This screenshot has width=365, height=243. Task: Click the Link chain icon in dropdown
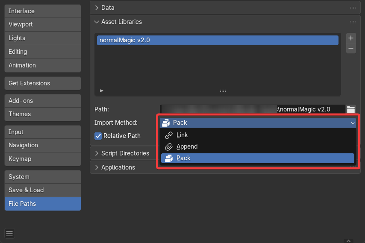point(169,135)
